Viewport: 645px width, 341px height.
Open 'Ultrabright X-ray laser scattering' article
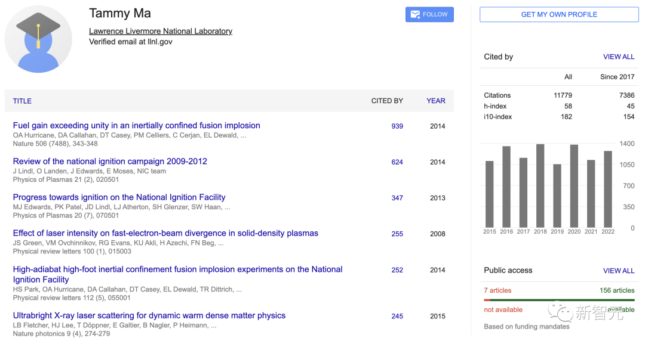click(149, 315)
